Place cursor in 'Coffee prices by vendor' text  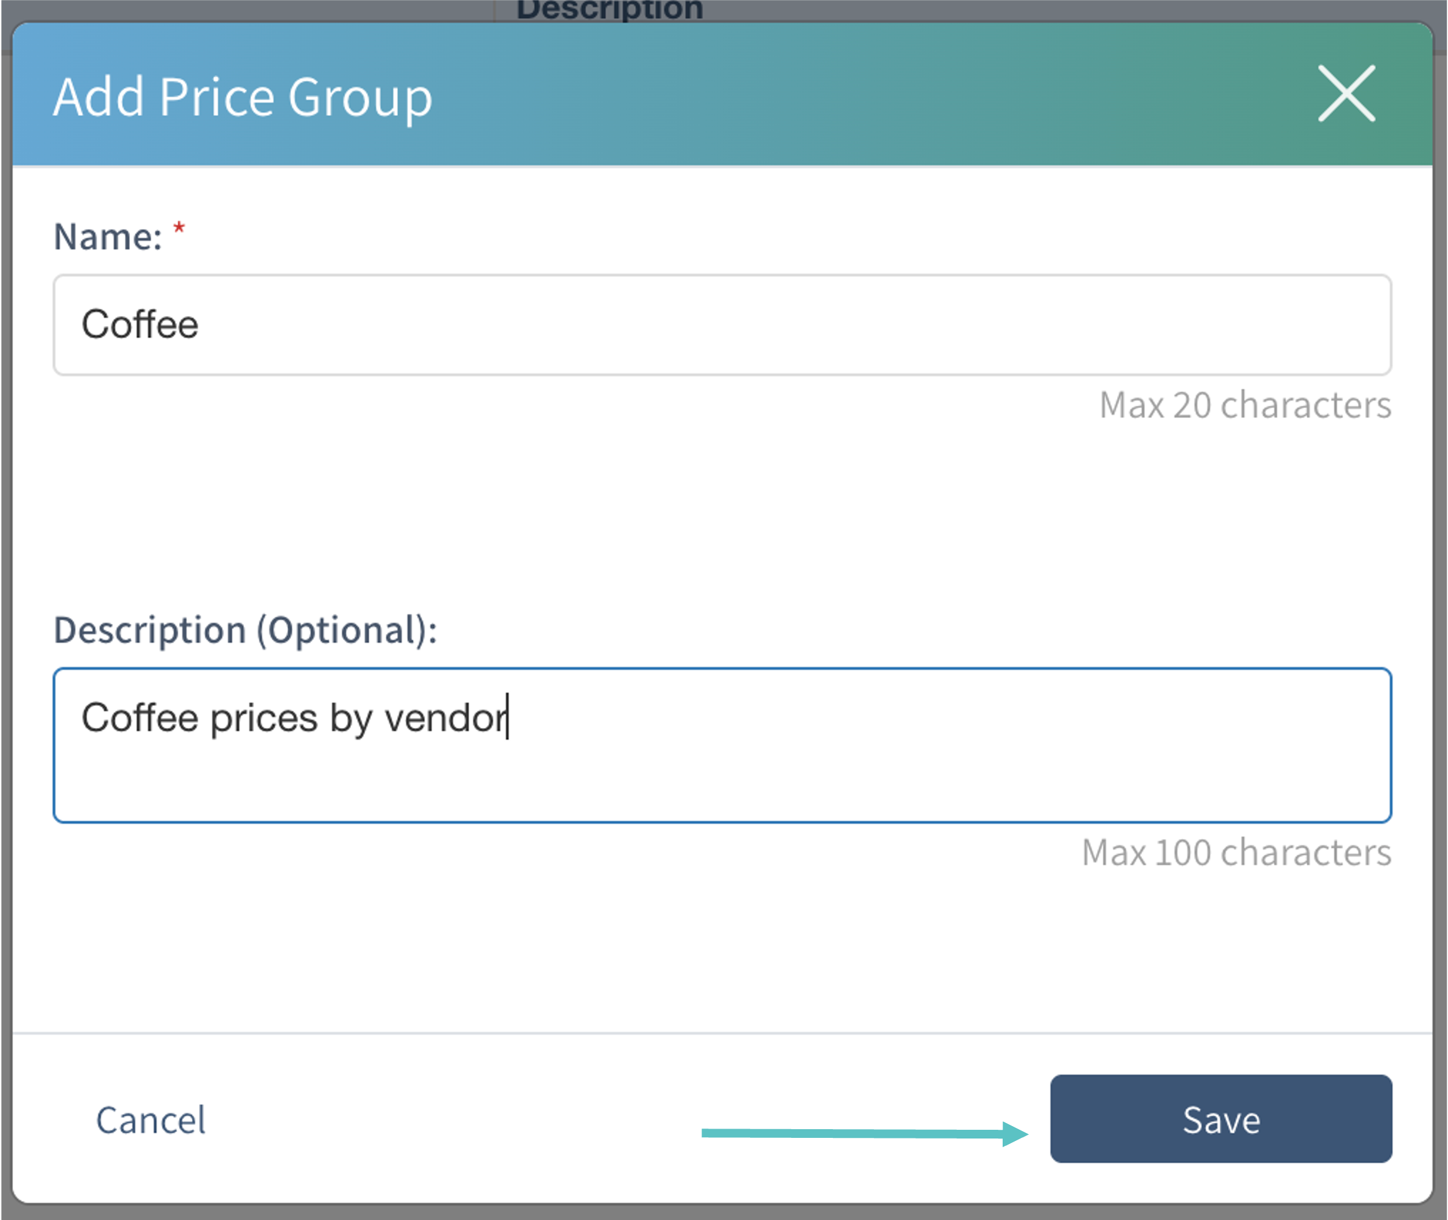(294, 718)
